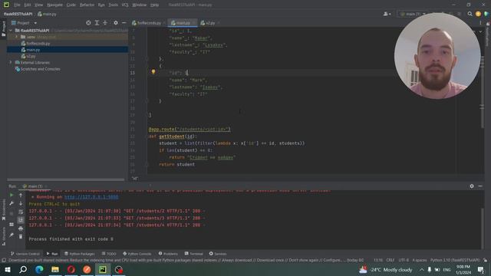The height and width of the screenshot is (276, 491).
Task: Open Windows Start menu
Action: tap(7, 269)
